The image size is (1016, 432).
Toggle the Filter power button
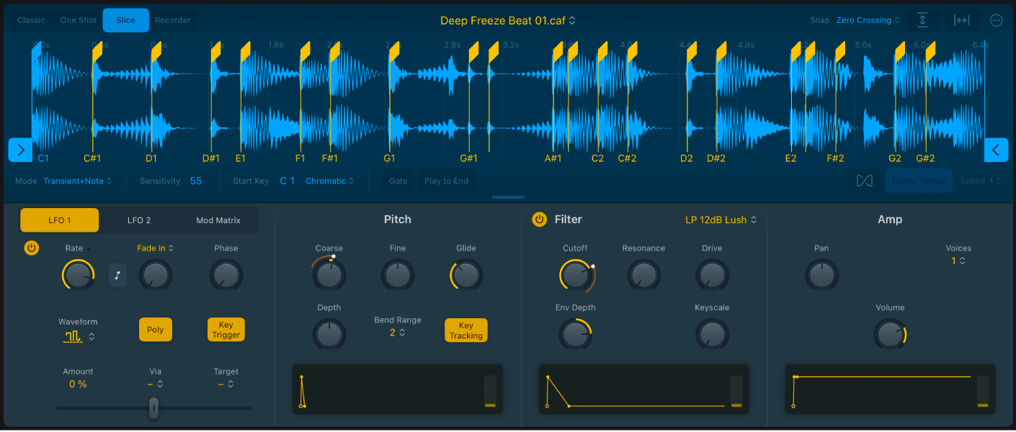pyautogui.click(x=540, y=220)
